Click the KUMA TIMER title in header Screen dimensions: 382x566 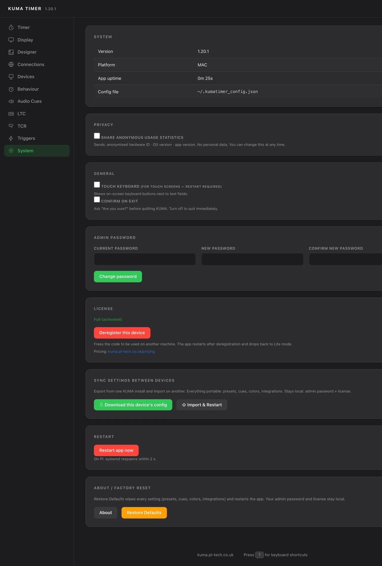pos(25,9)
